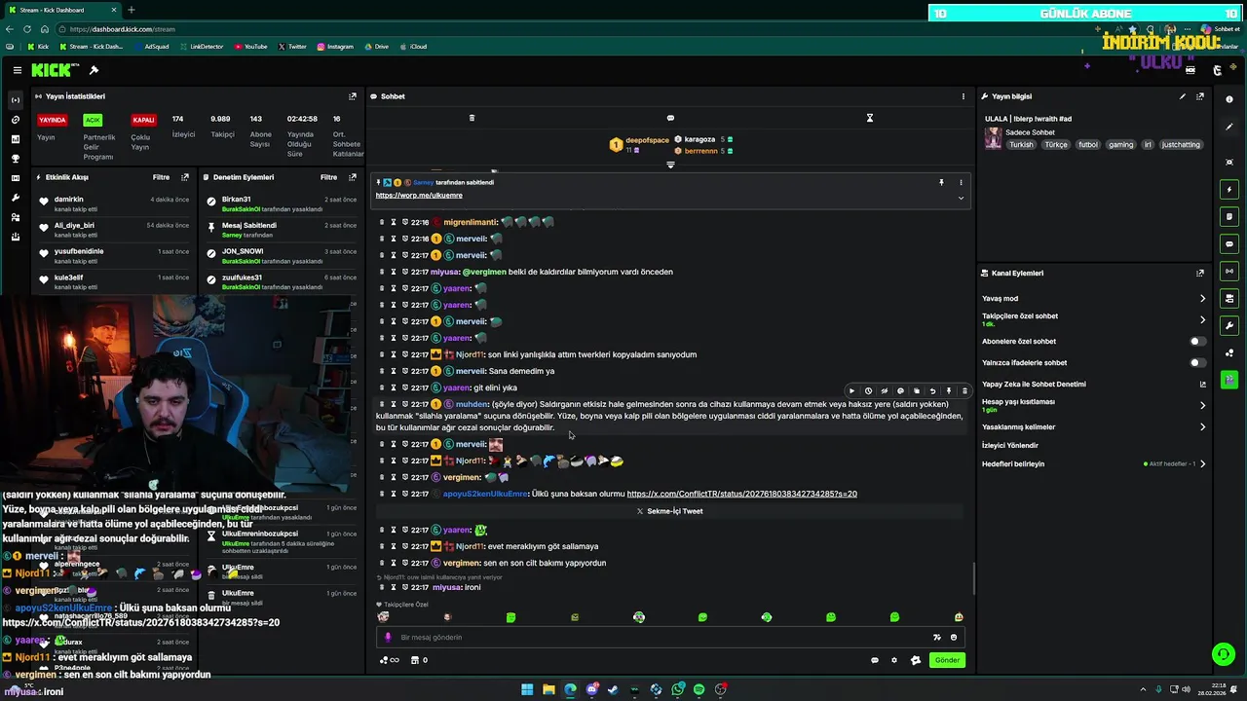Click the hourglass icon at top of chat
The height and width of the screenshot is (701, 1247).
(x=870, y=118)
